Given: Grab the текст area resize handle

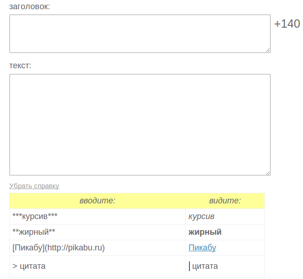Looking at the screenshot, I should [x=268, y=173].
